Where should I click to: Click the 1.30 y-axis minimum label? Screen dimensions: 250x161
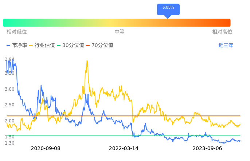click(9, 143)
